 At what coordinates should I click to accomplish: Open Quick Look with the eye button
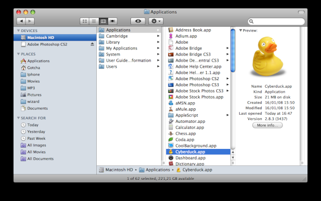click(x=138, y=21)
